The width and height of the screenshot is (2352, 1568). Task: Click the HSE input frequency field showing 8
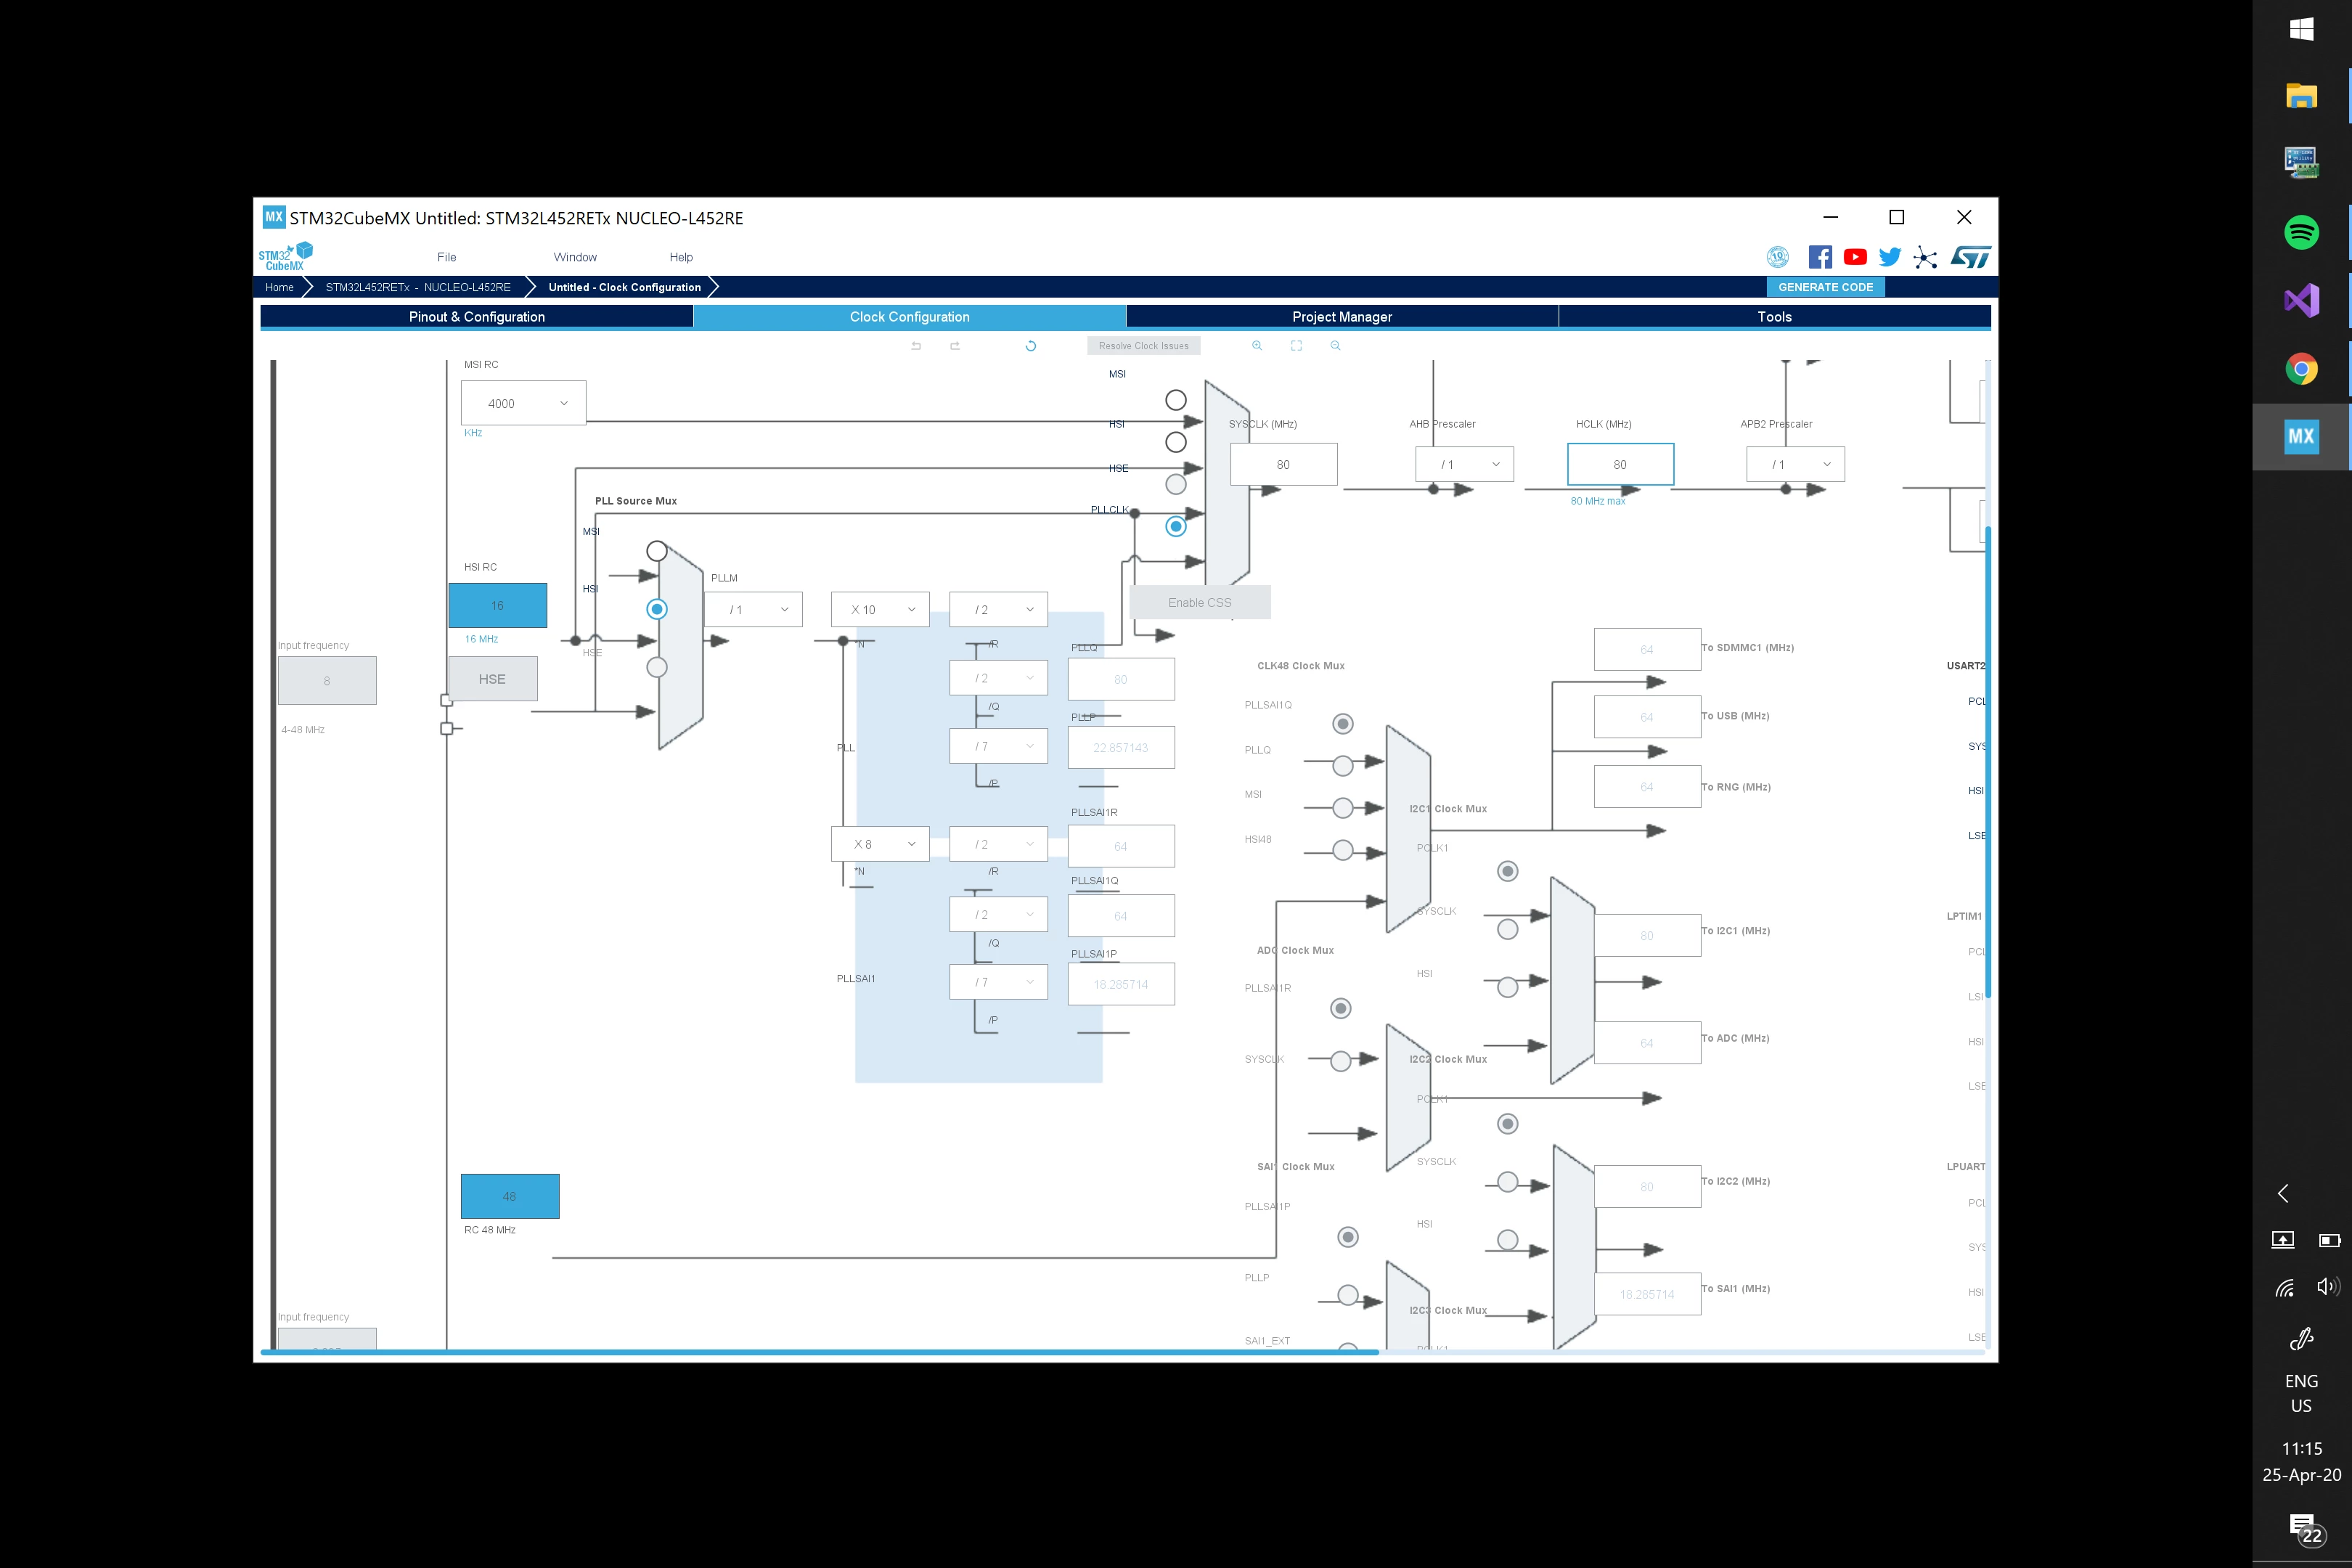[x=327, y=681]
